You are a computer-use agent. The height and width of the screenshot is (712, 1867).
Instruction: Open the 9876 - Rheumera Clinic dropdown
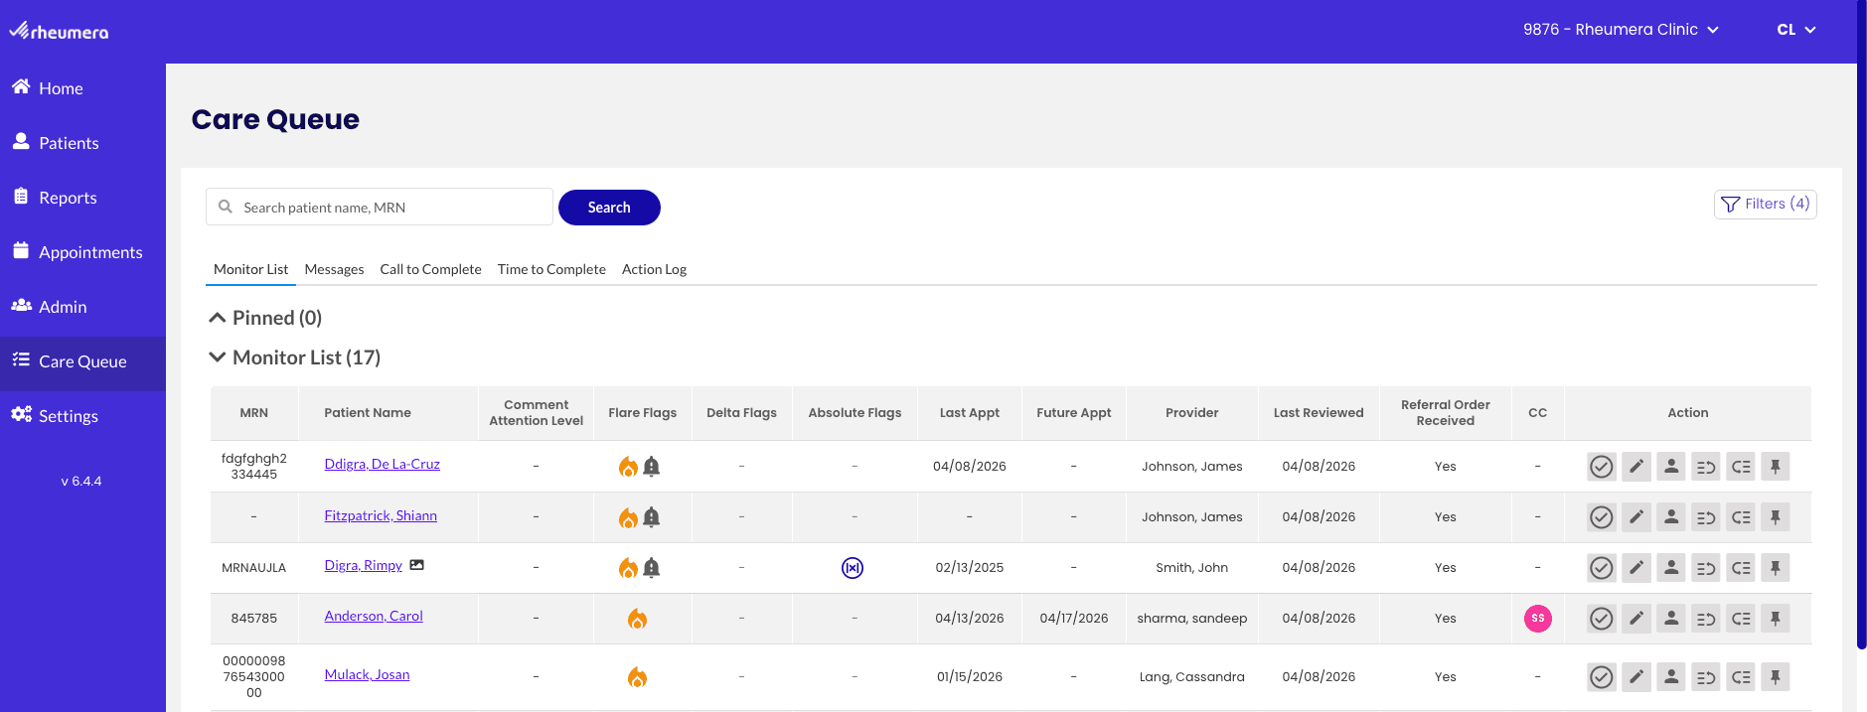[x=1621, y=30]
